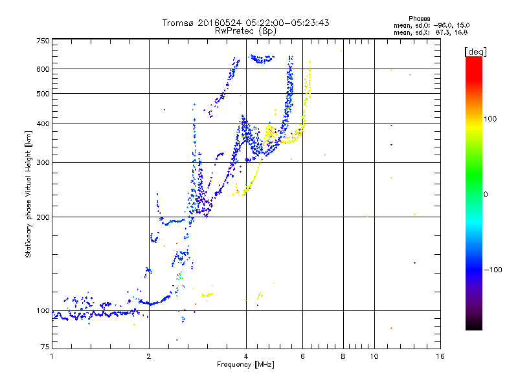Click the 'Frequency [MHz]' x-axis title

(x=245, y=365)
